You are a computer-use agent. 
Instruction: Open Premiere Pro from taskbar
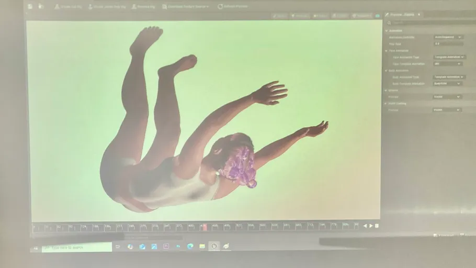pos(166,247)
